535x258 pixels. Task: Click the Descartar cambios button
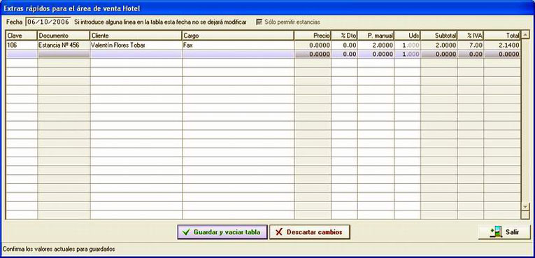[x=310, y=232]
